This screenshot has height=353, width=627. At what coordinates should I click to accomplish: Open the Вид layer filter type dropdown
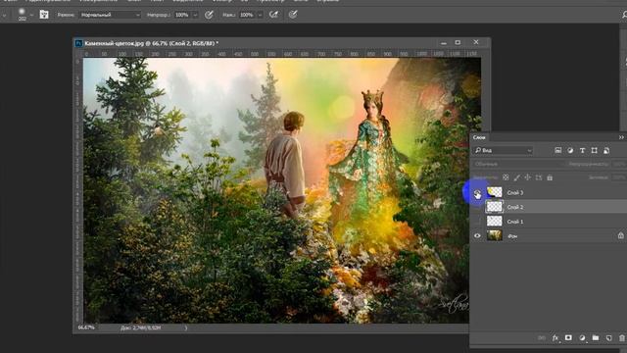[504, 150]
